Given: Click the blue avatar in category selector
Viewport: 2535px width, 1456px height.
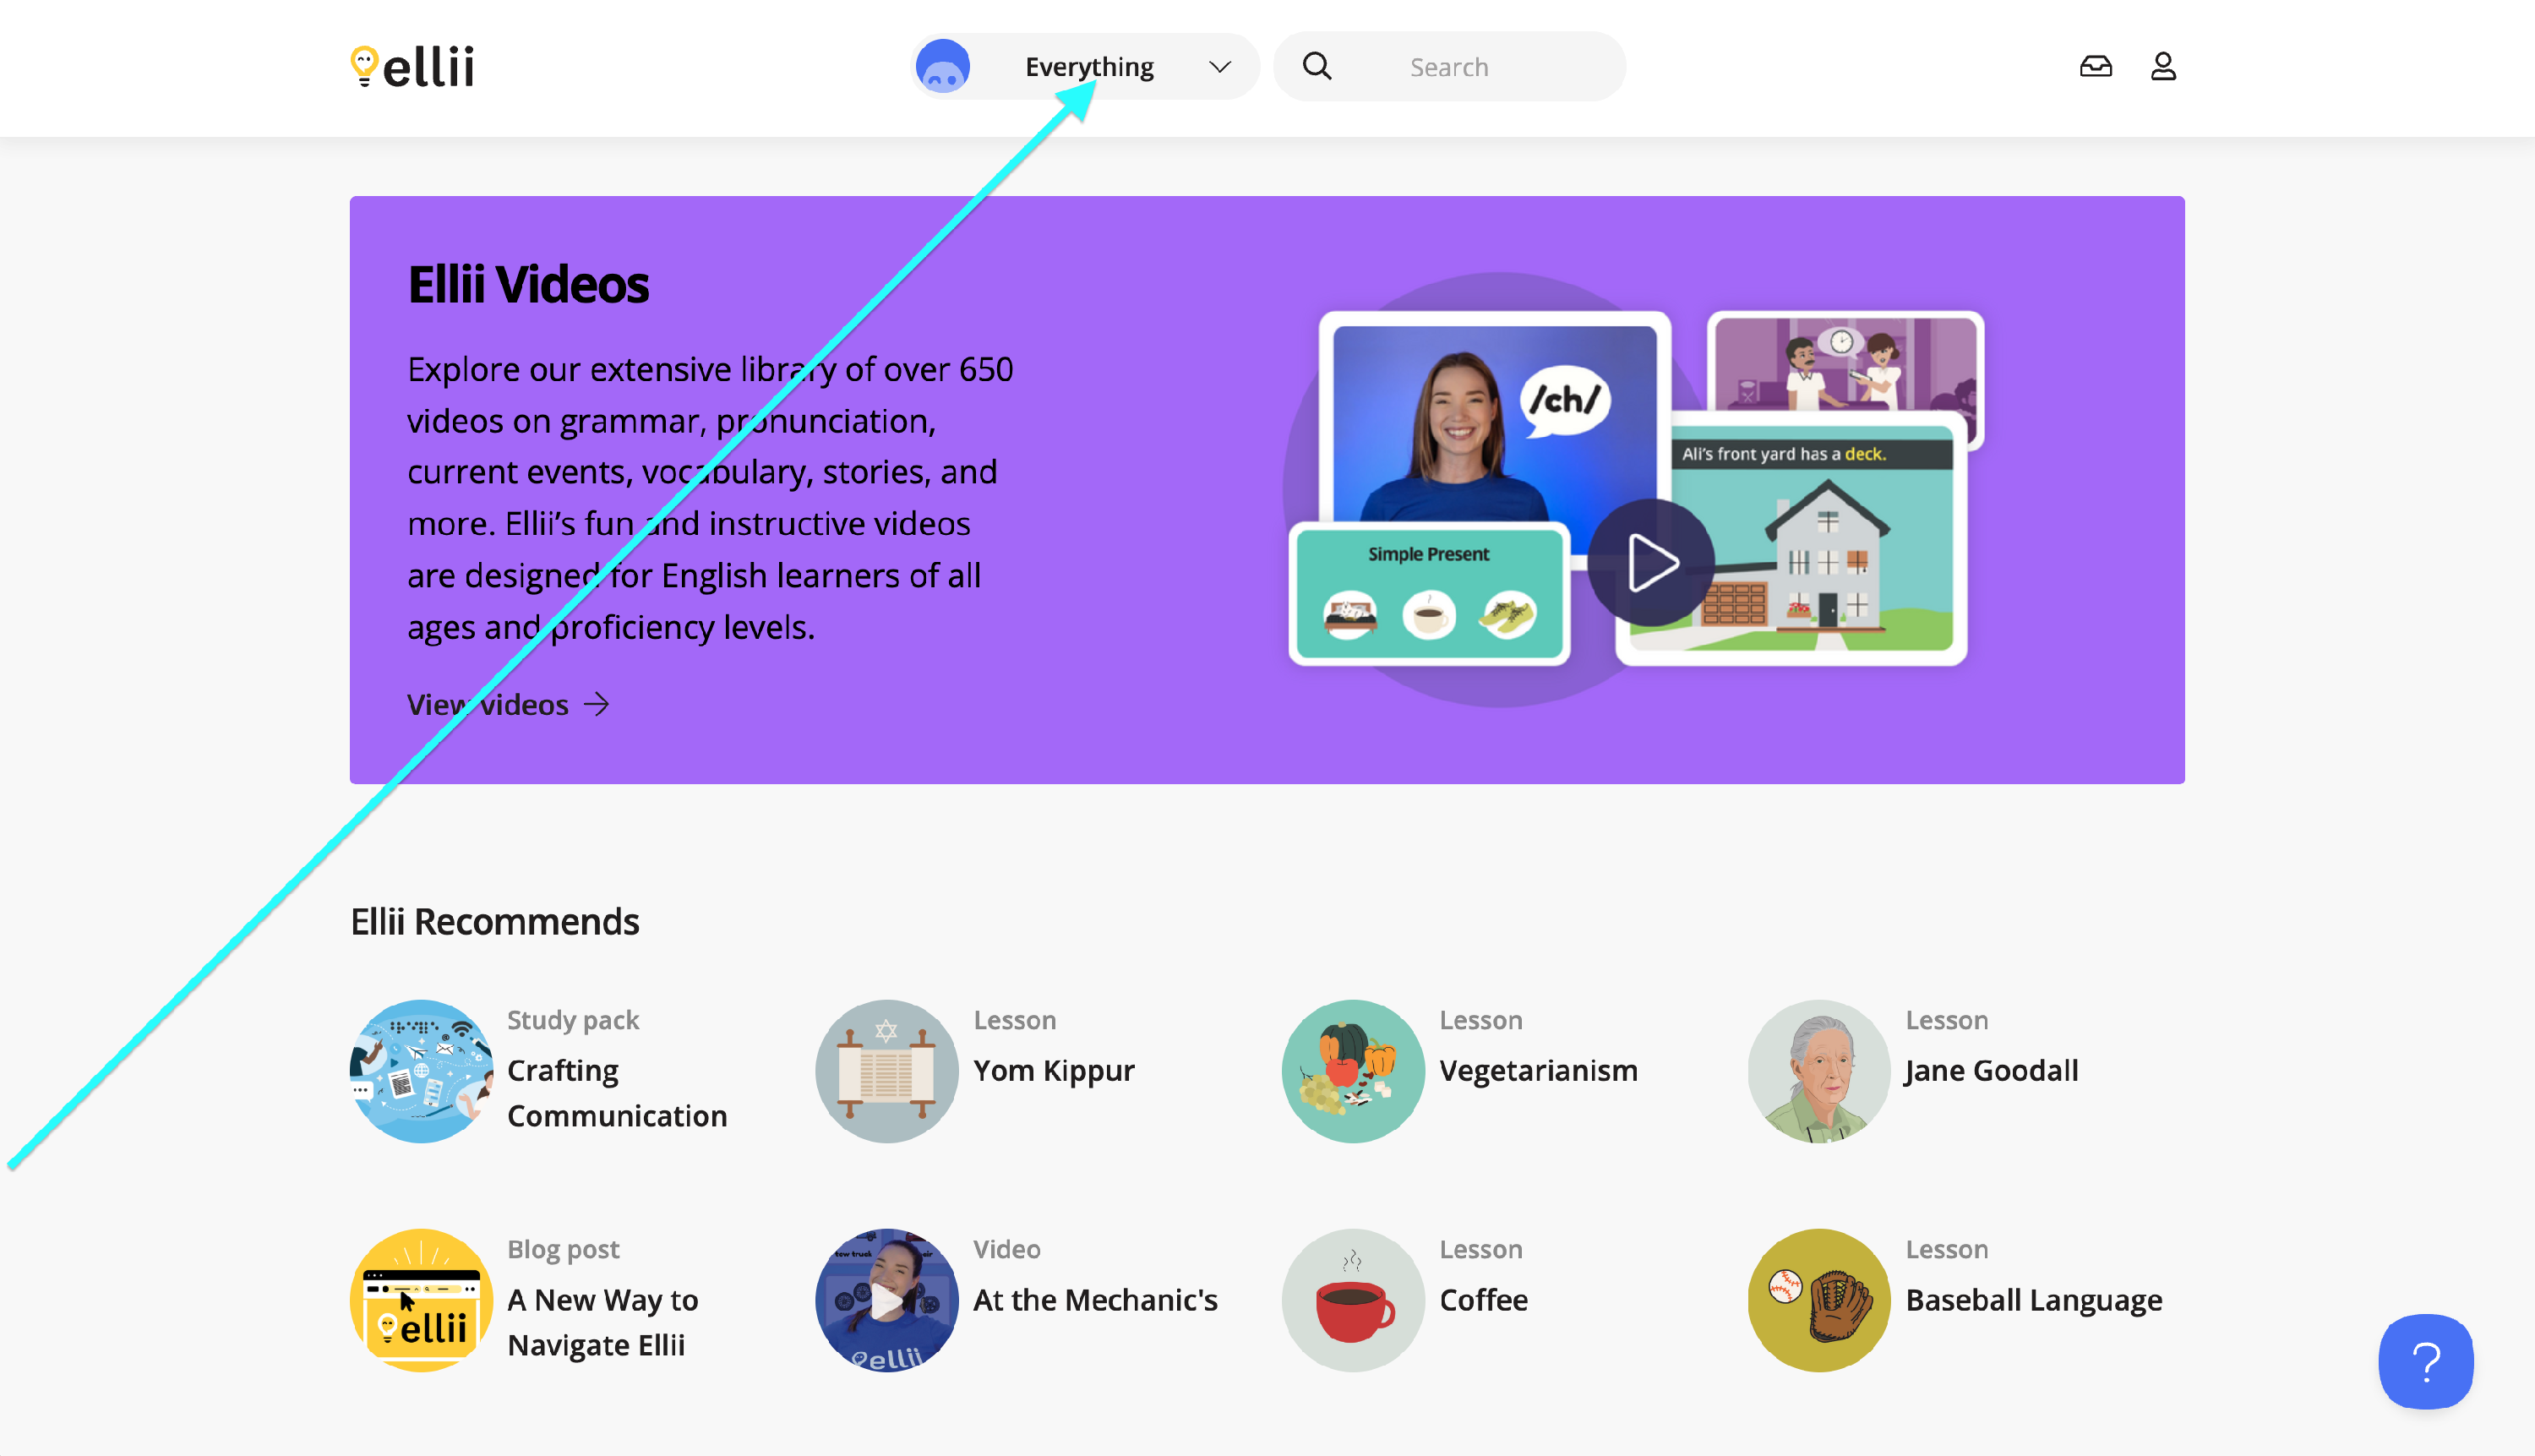Looking at the screenshot, I should click(x=943, y=67).
